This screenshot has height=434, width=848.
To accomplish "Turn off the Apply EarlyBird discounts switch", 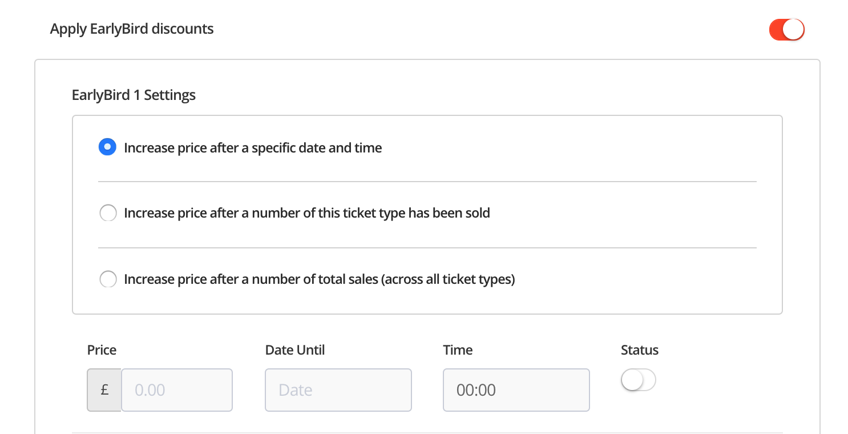I will coord(786,30).
